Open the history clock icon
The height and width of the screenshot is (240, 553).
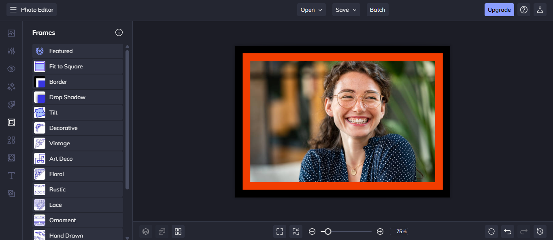(540, 232)
